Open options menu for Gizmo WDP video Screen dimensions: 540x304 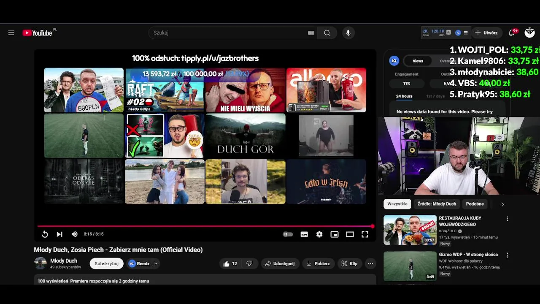pyautogui.click(x=508, y=255)
